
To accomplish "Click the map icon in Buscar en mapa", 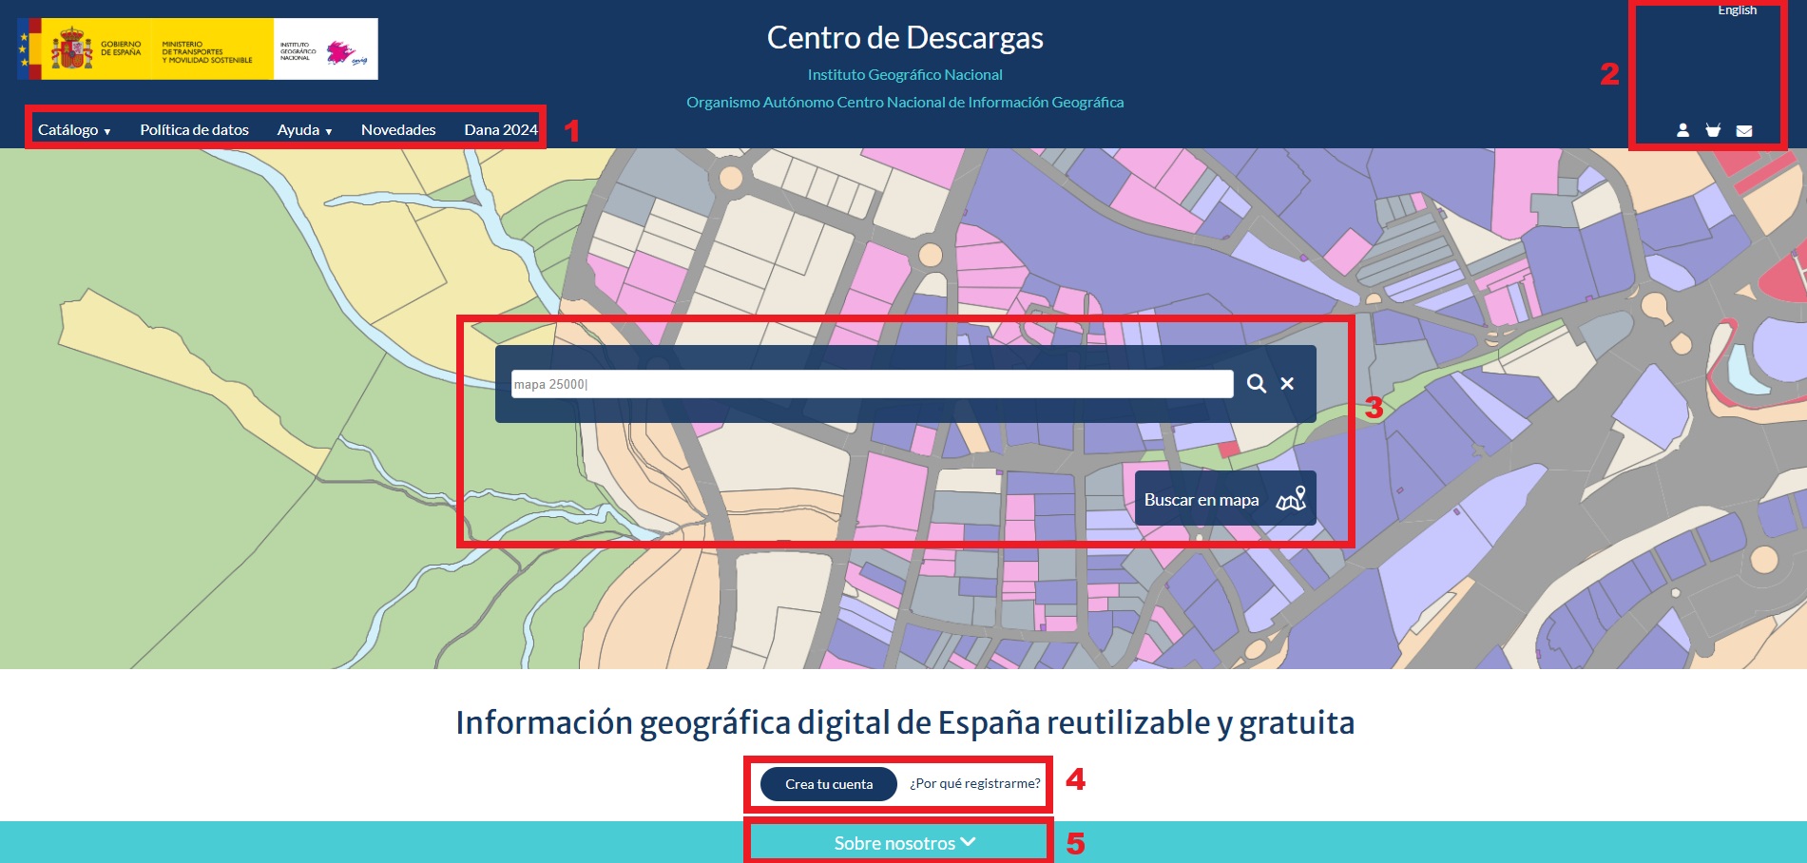I will (1291, 499).
